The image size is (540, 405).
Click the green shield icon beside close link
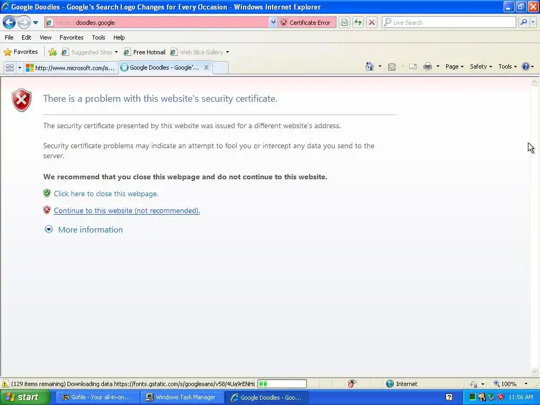point(47,193)
